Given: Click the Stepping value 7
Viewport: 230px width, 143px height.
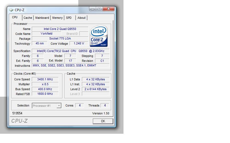Looking at the screenshot, I should point(102,56).
